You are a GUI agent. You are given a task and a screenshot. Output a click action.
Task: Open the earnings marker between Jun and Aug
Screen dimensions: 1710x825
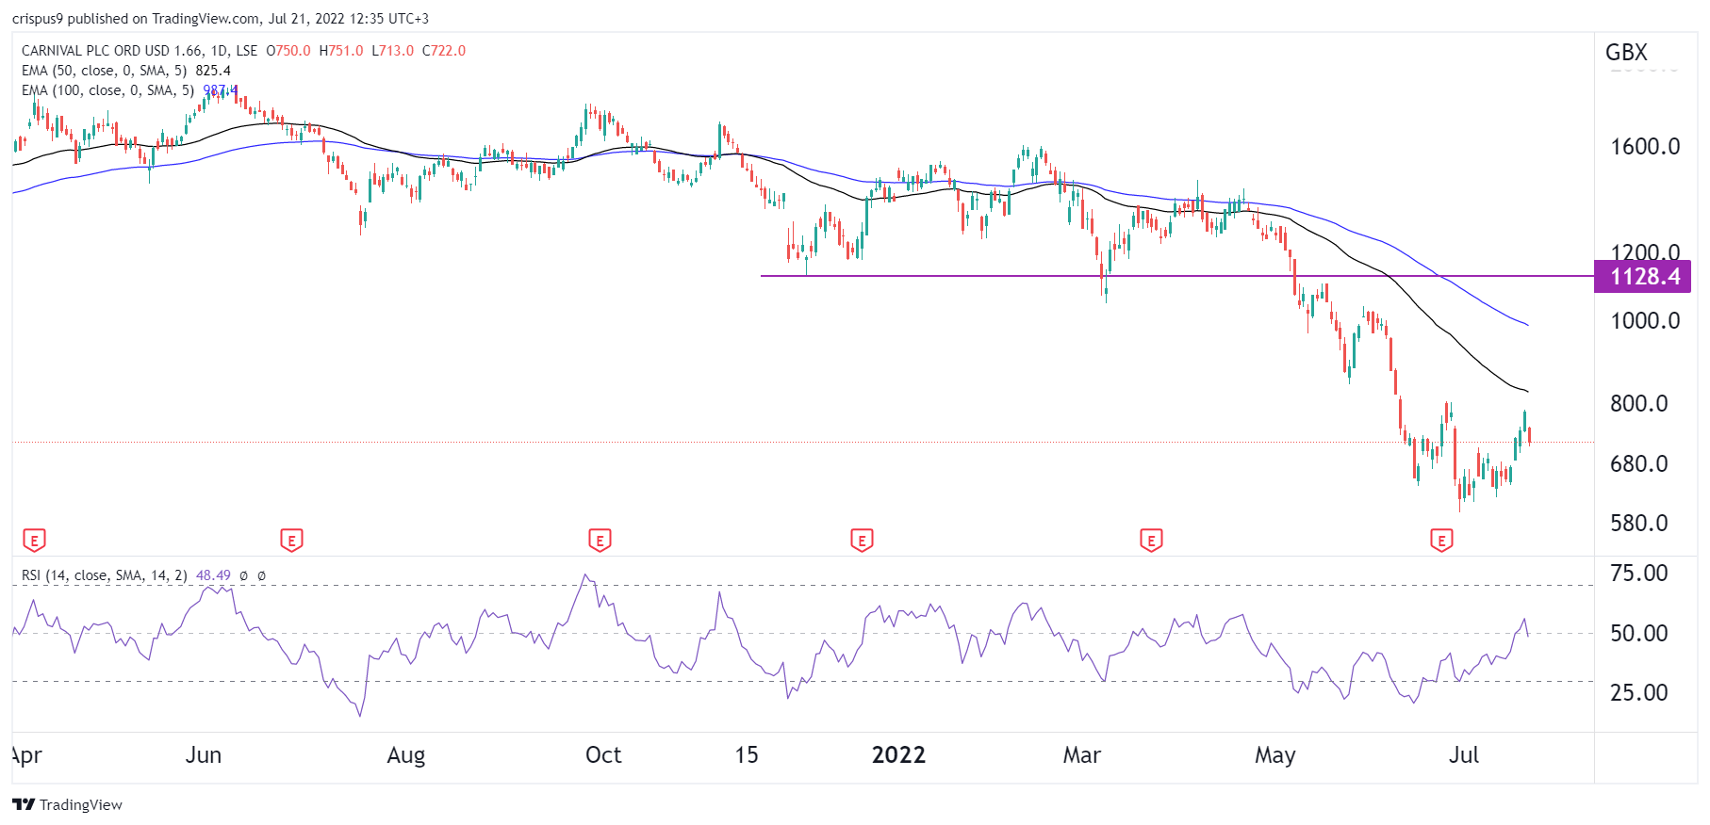point(291,541)
